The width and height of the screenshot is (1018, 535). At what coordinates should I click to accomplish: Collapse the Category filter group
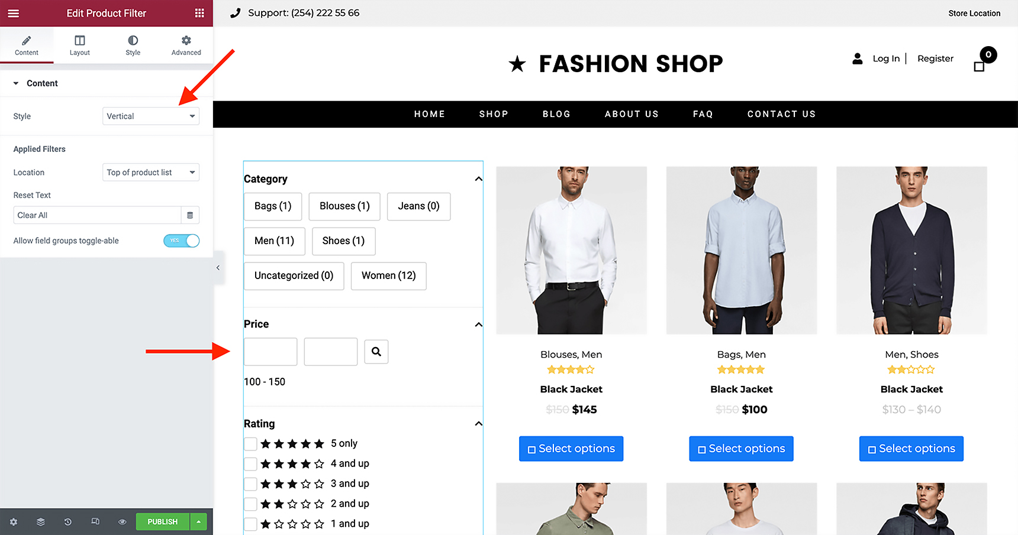tap(478, 179)
